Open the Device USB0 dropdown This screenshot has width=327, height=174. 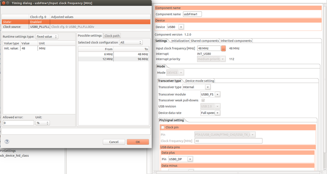[175, 27]
